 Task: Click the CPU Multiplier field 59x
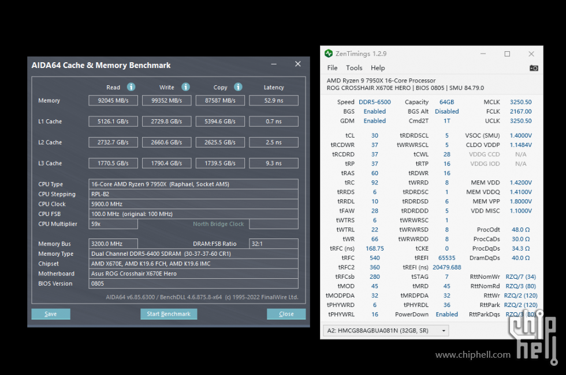tap(113, 224)
